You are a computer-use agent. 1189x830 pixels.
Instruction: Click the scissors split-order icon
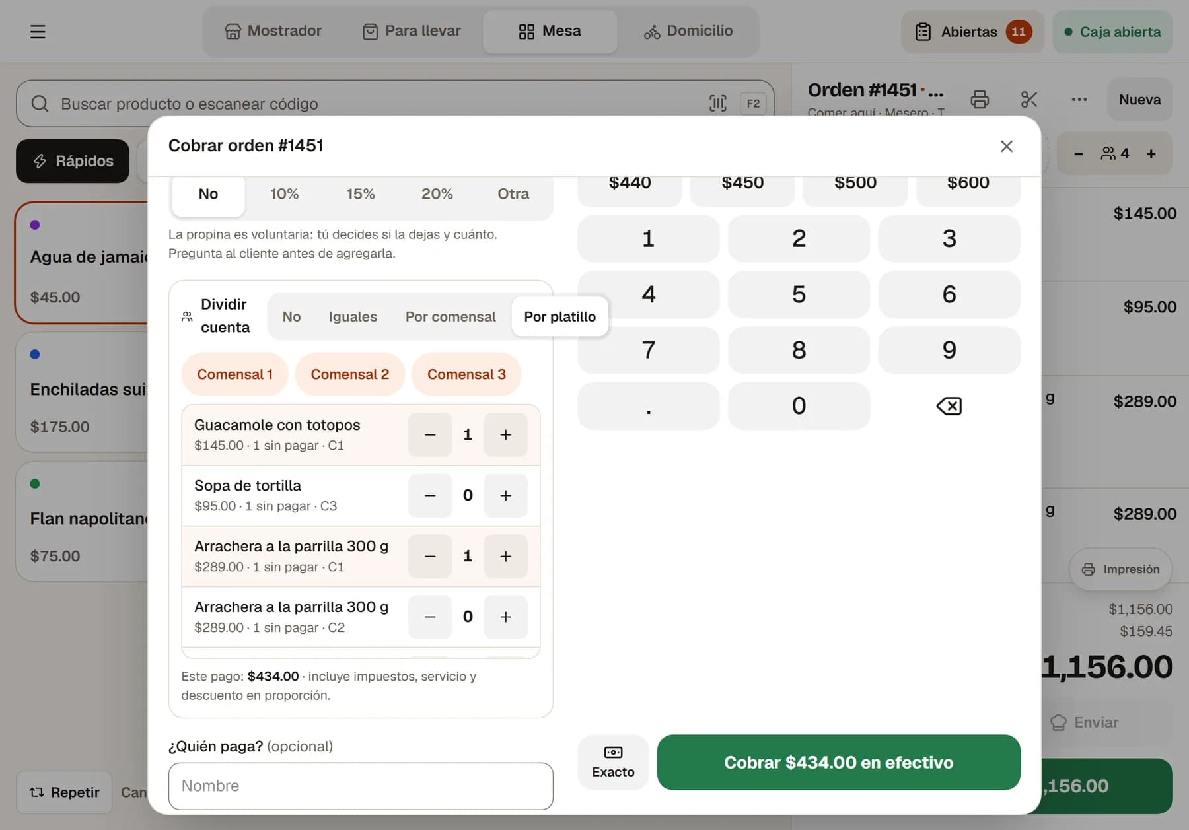1029,100
